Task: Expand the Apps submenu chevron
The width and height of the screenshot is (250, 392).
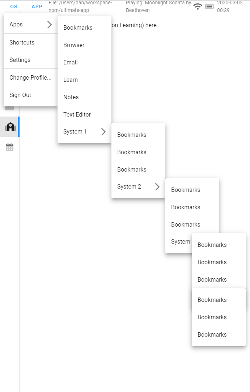Action: (x=50, y=24)
